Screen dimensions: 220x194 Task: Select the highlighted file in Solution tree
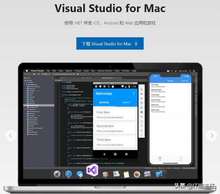point(39,105)
